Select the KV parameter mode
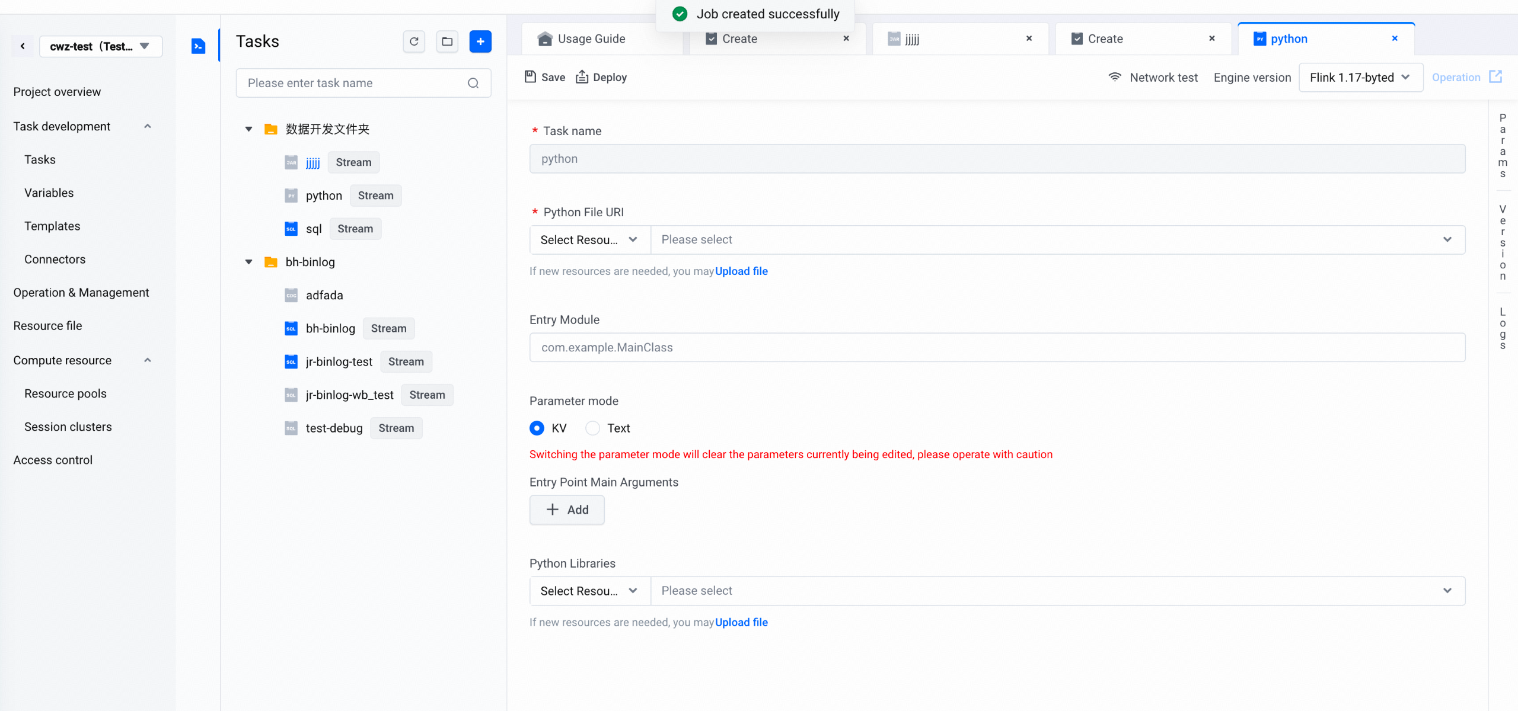1518x711 pixels. tap(537, 428)
